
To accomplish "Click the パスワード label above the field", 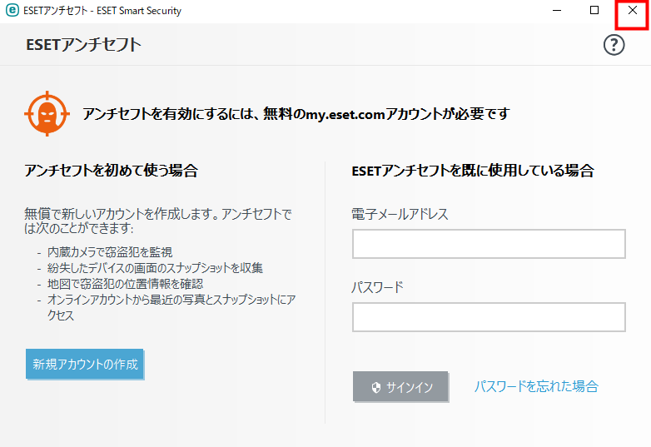I will [x=377, y=287].
